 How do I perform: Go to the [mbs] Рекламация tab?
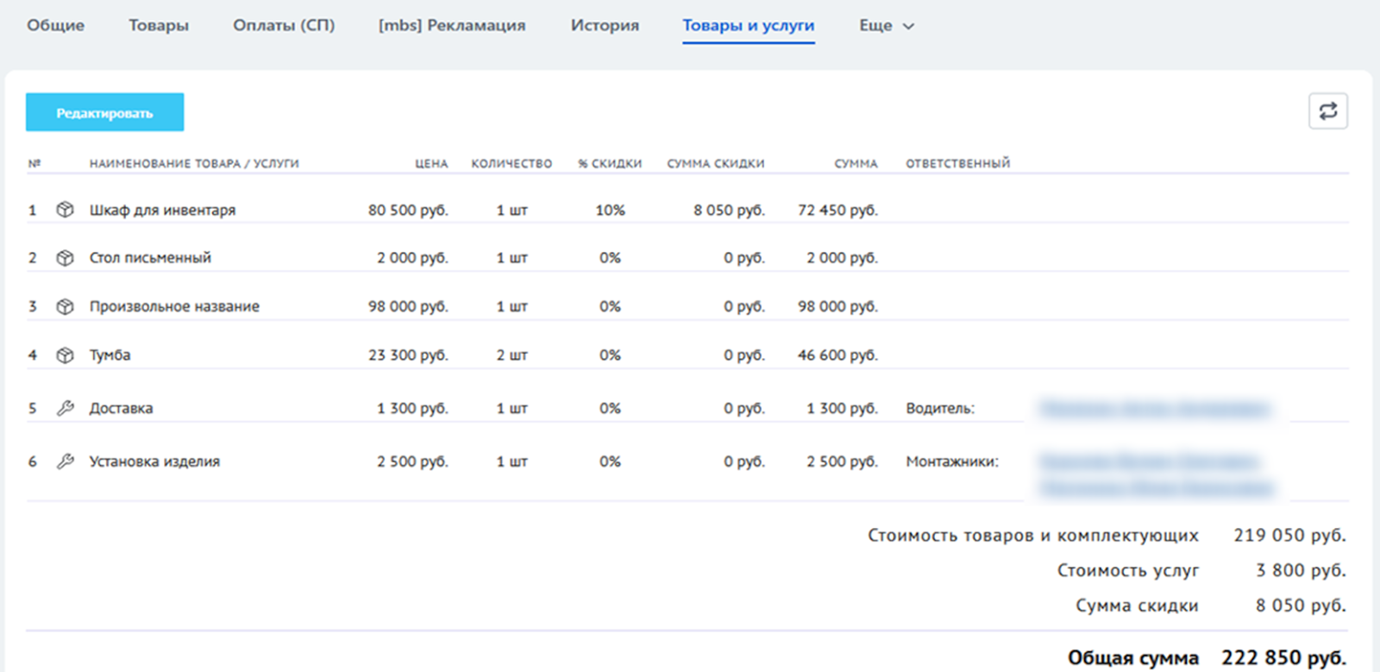point(452,26)
